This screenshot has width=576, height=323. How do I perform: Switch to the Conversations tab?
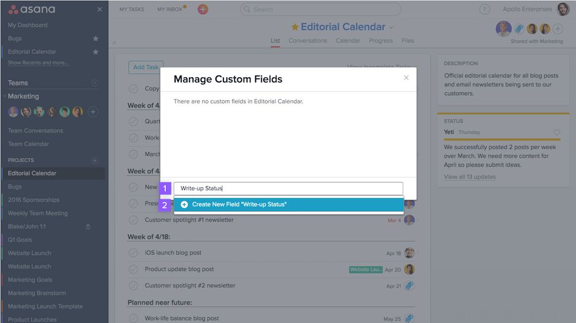(x=308, y=41)
